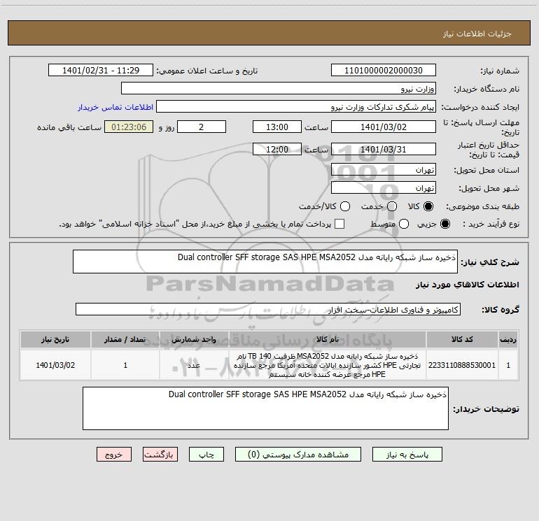Select the جزیی purchase type radio
The width and height of the screenshot is (539, 521).
(445, 224)
